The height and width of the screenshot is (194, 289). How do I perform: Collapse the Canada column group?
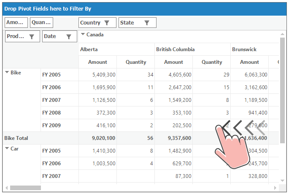tap(83, 34)
